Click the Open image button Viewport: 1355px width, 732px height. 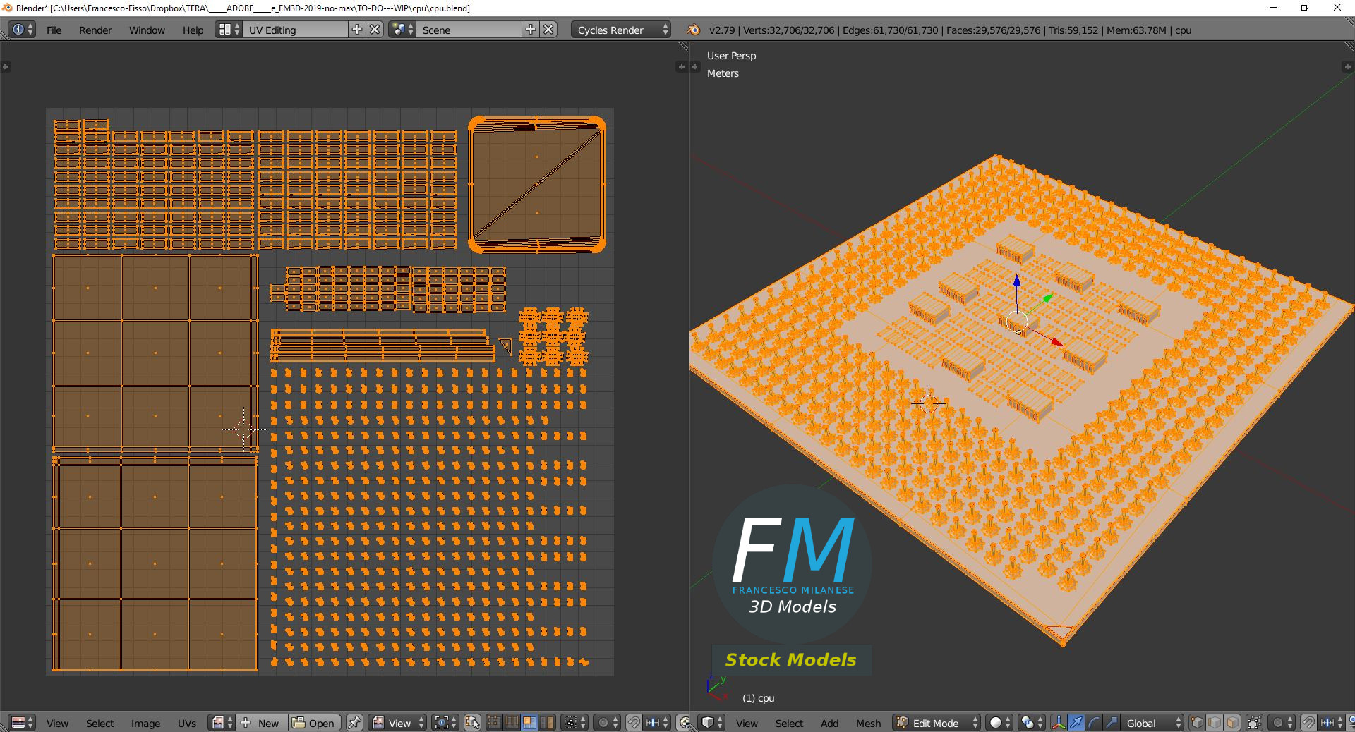pyautogui.click(x=315, y=723)
